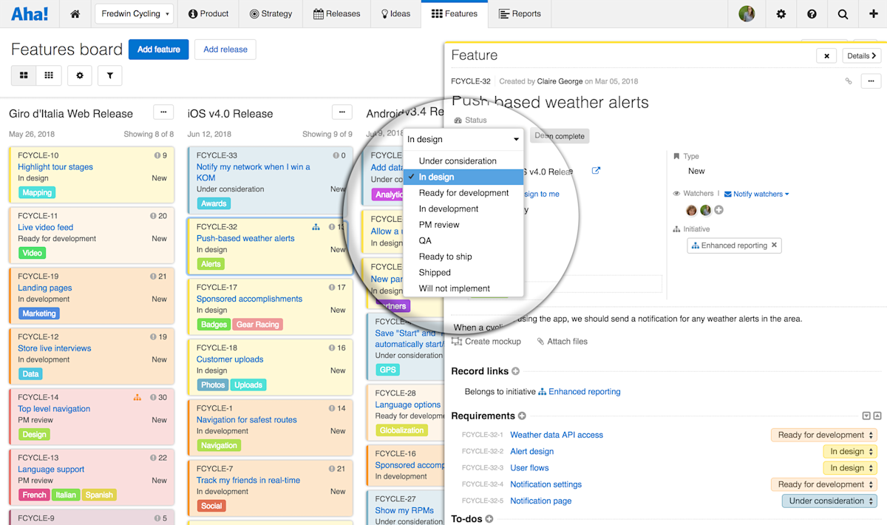Open help via the question mark icon
The height and width of the screenshot is (525, 887).
click(x=812, y=13)
